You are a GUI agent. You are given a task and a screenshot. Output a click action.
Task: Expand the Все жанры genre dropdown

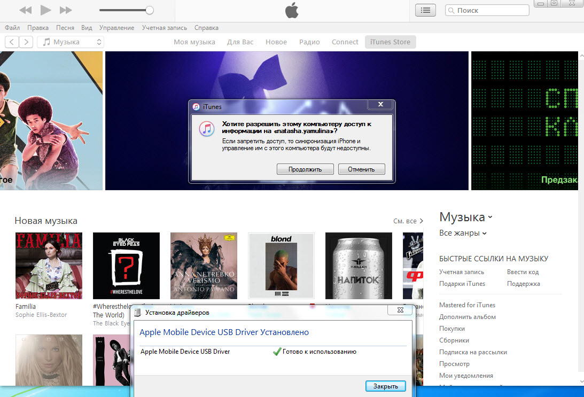point(463,233)
